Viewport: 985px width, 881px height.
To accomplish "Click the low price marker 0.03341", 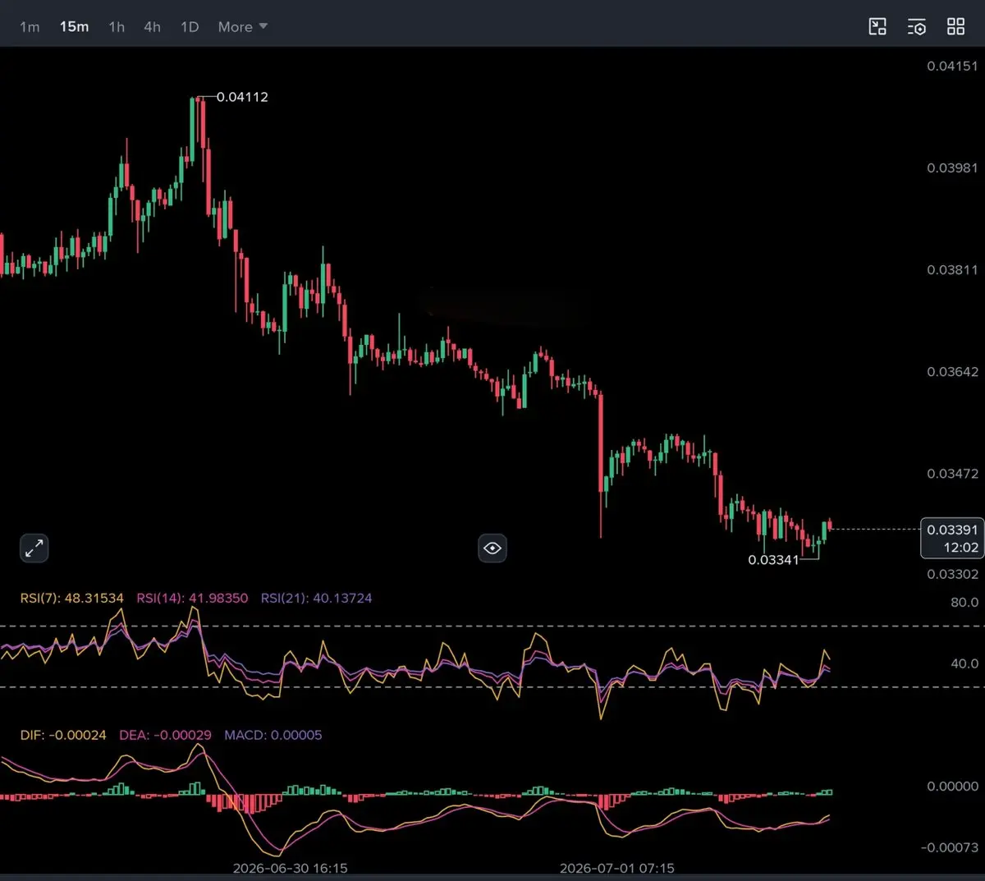I will pyautogui.click(x=773, y=560).
